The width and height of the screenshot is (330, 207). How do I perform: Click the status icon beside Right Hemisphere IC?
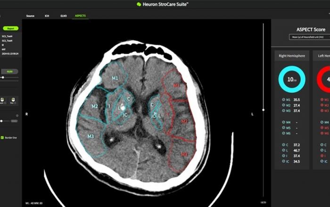click(283, 161)
